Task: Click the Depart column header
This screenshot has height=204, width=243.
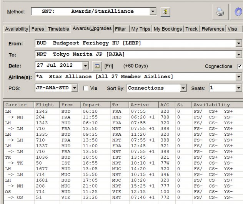Action: click(95, 105)
